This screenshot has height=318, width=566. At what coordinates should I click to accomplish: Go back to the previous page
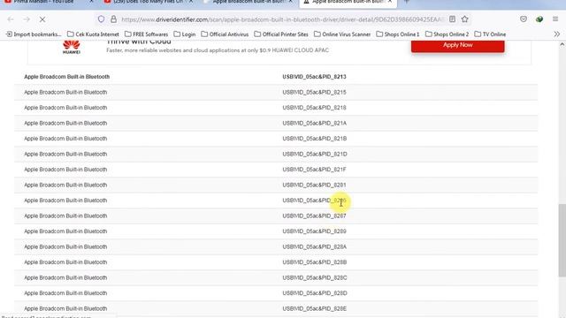pyautogui.click(x=11, y=19)
